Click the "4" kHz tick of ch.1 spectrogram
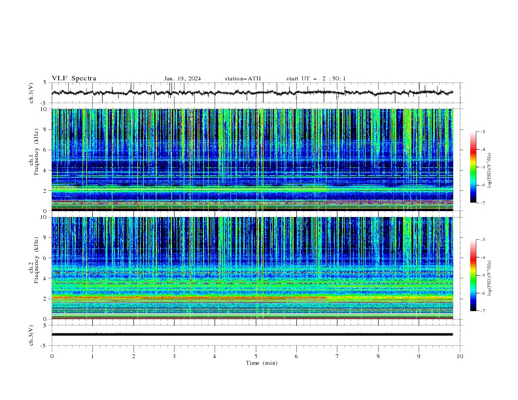The image size is (518, 400). tap(47, 171)
